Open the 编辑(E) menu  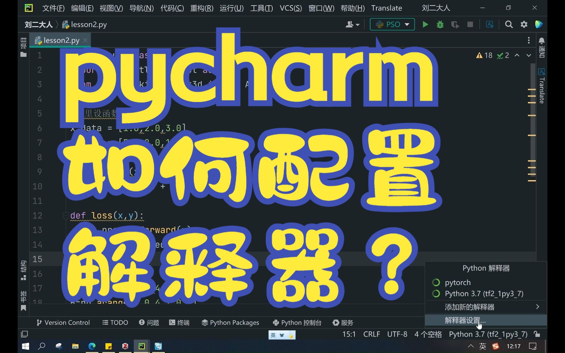[x=82, y=8]
